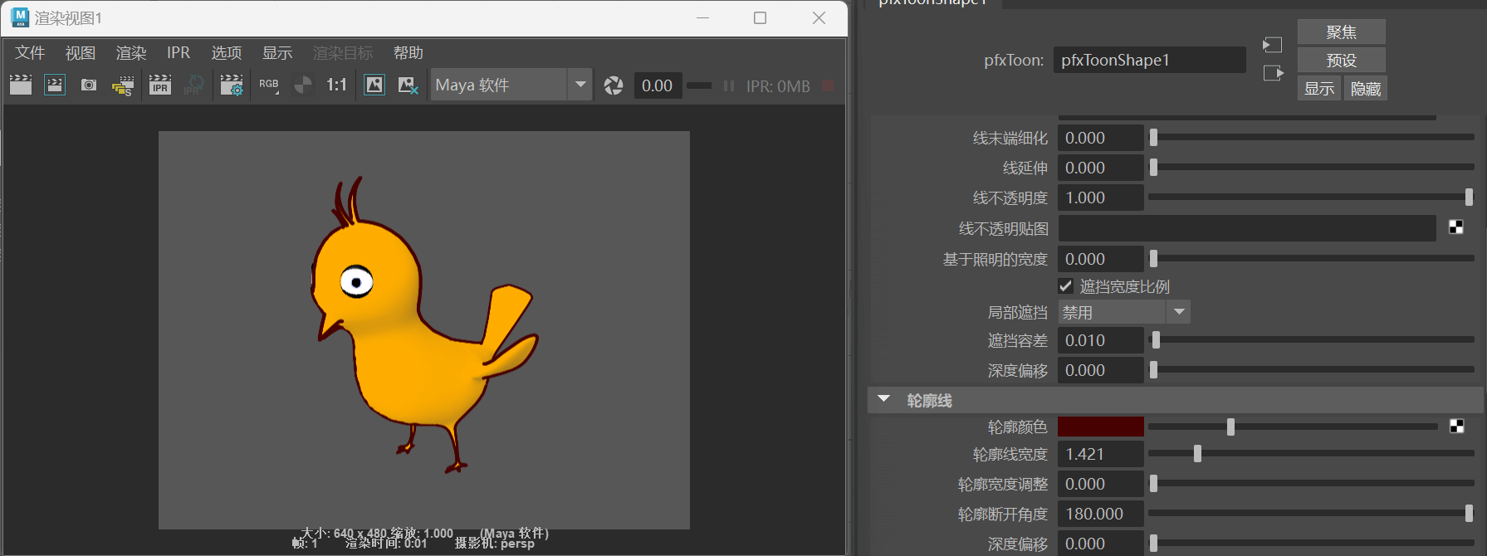The image size is (1487, 556).
Task: Click the 基于照明的宽度 slider
Action: 1311,259
